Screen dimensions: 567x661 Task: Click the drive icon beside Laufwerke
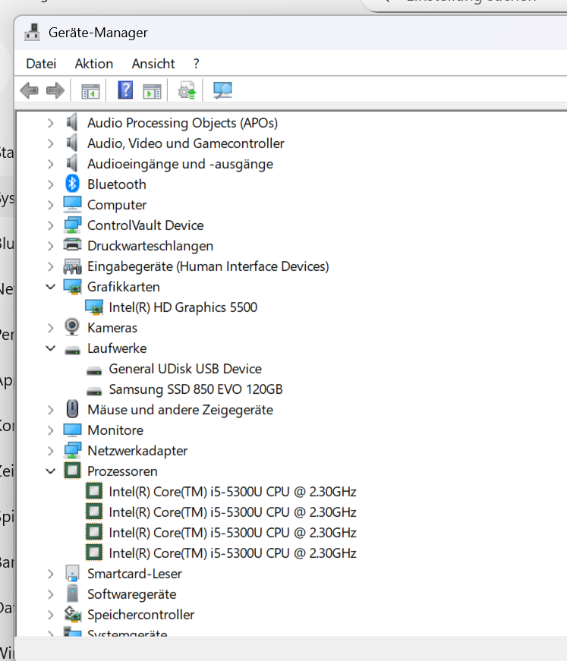coord(73,351)
